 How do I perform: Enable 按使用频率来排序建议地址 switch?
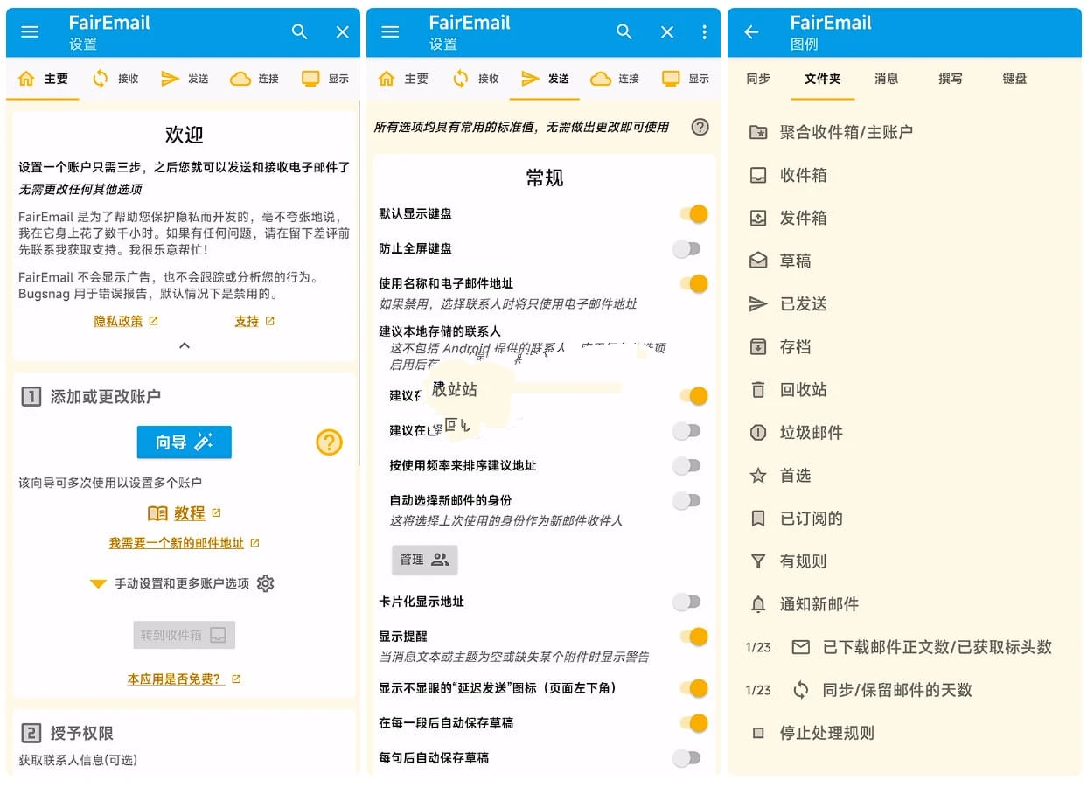tap(687, 466)
